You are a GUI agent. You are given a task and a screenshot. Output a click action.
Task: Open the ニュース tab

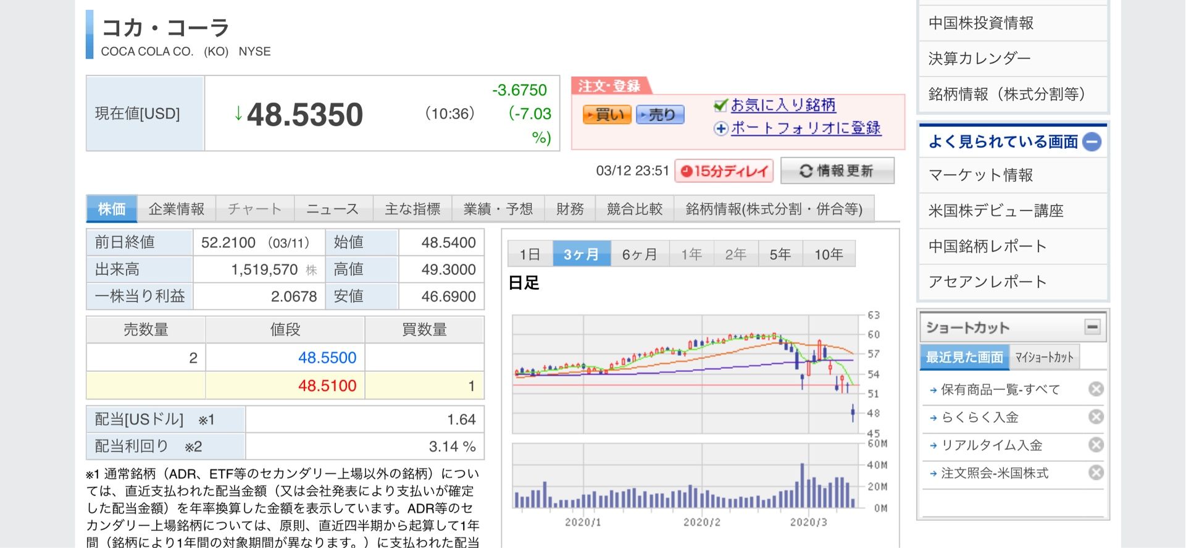[333, 209]
